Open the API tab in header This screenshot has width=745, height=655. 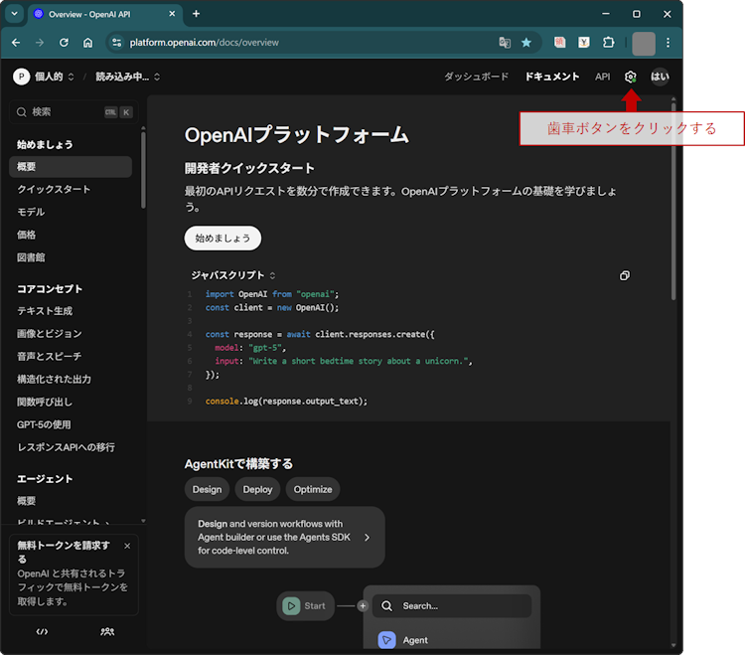coord(602,77)
